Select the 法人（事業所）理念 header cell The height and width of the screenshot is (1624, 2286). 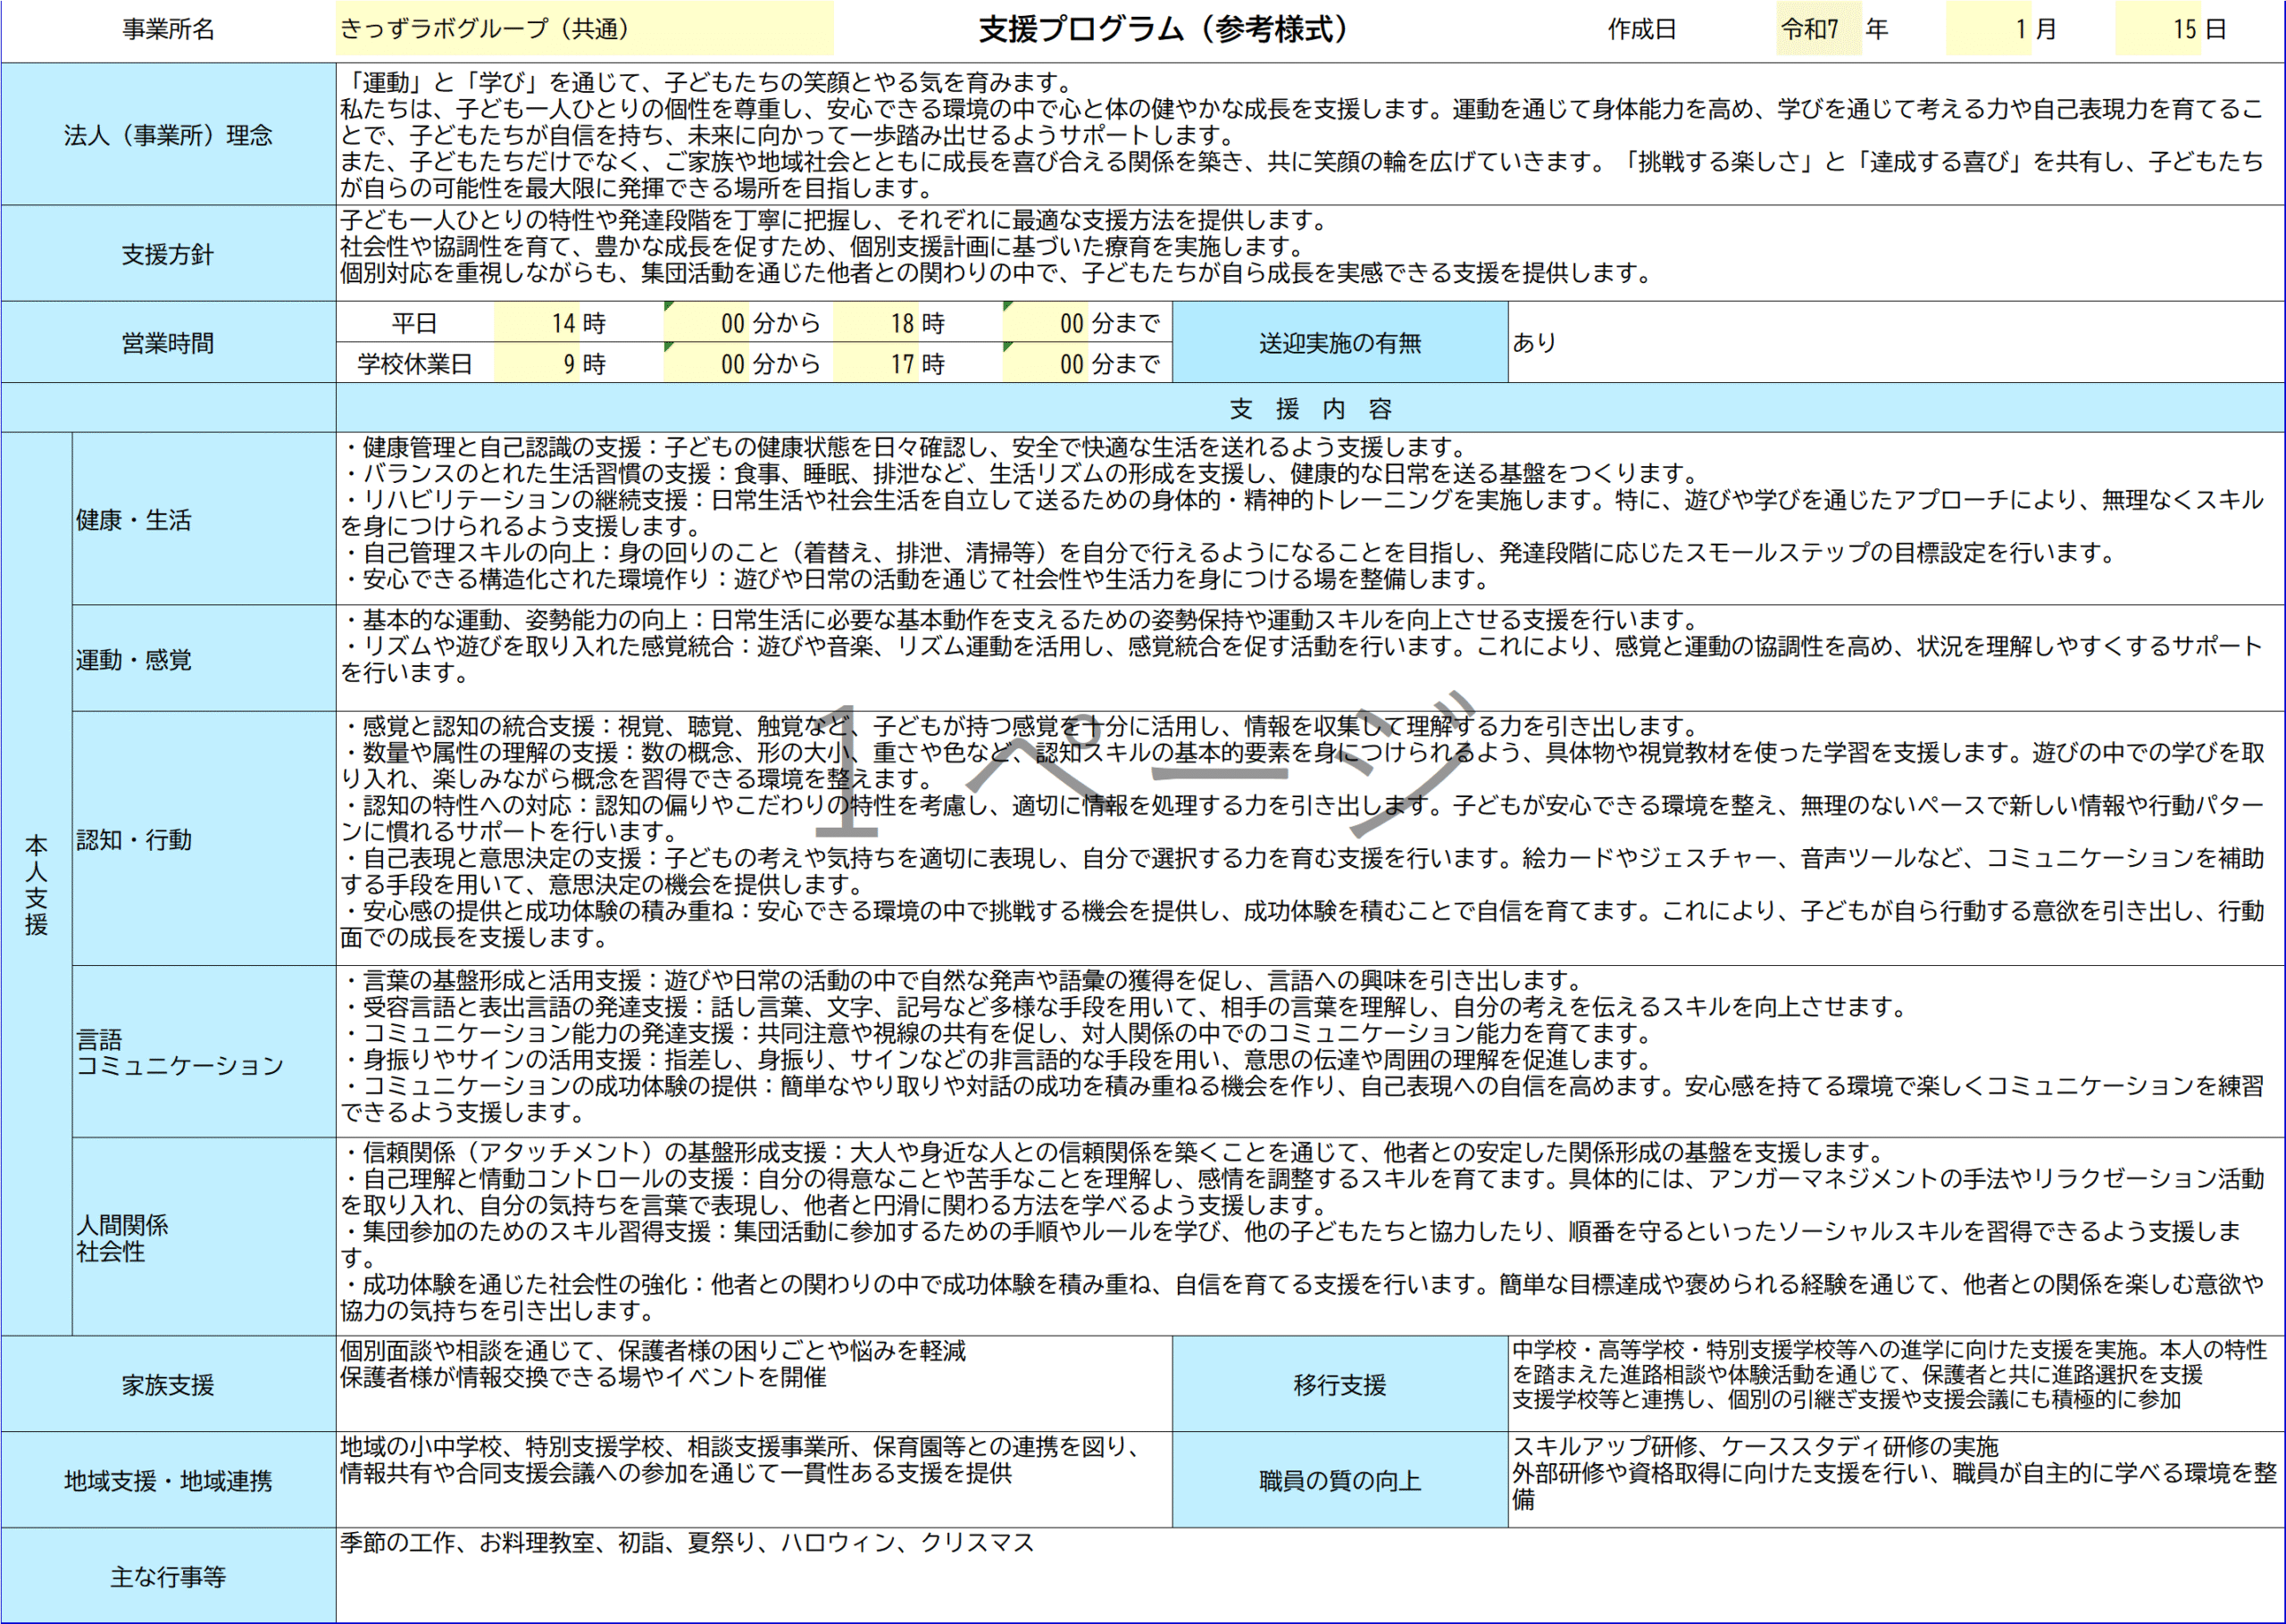click(168, 134)
